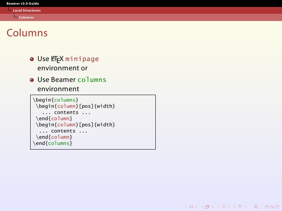
Task: Go to previous section arrow
Action: 234,207
